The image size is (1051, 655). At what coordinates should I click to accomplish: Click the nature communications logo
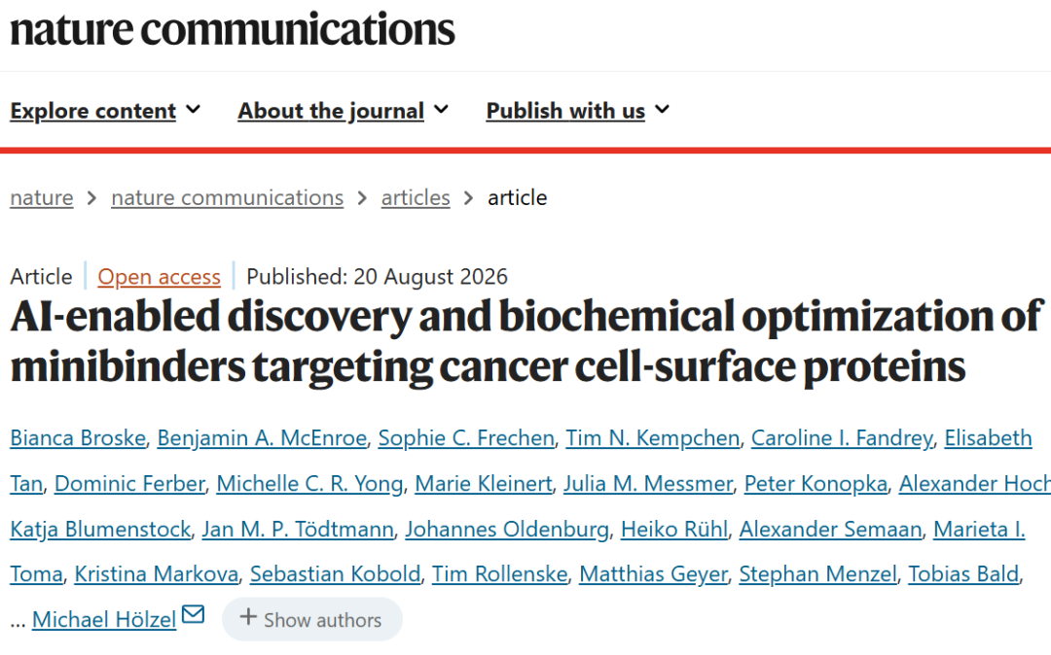coord(232,30)
